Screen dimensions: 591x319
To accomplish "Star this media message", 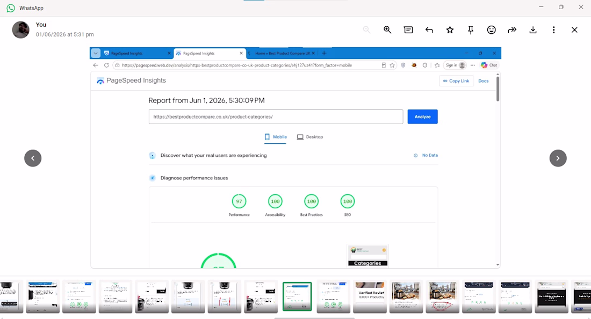I will [x=450, y=30].
